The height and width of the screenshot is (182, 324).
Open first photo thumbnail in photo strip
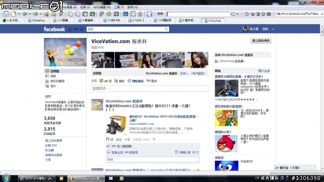103,60
